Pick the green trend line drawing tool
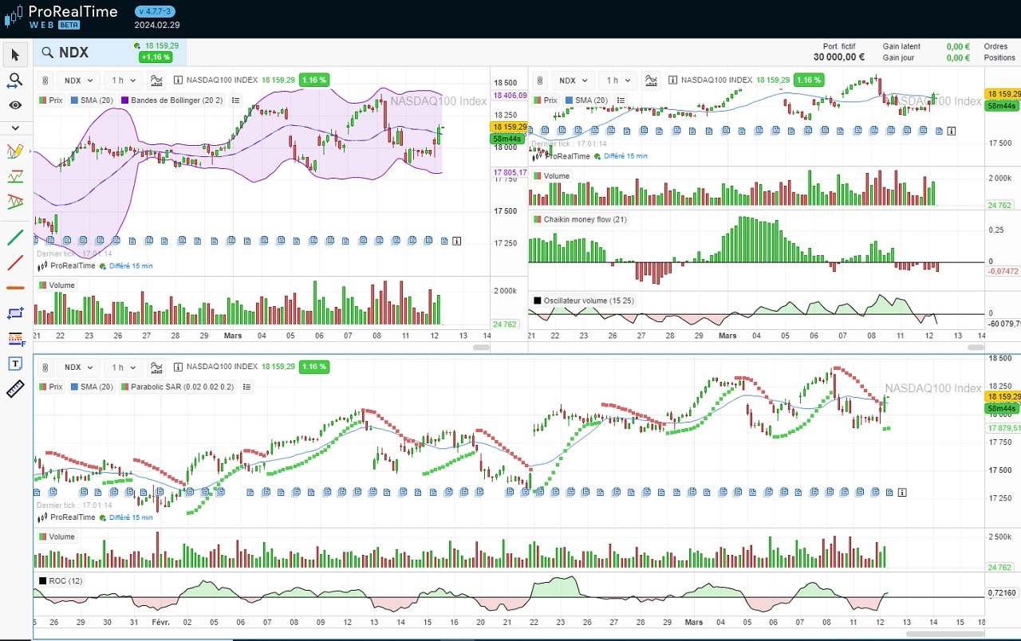Screen dimensions: 1021x641 point(15,237)
